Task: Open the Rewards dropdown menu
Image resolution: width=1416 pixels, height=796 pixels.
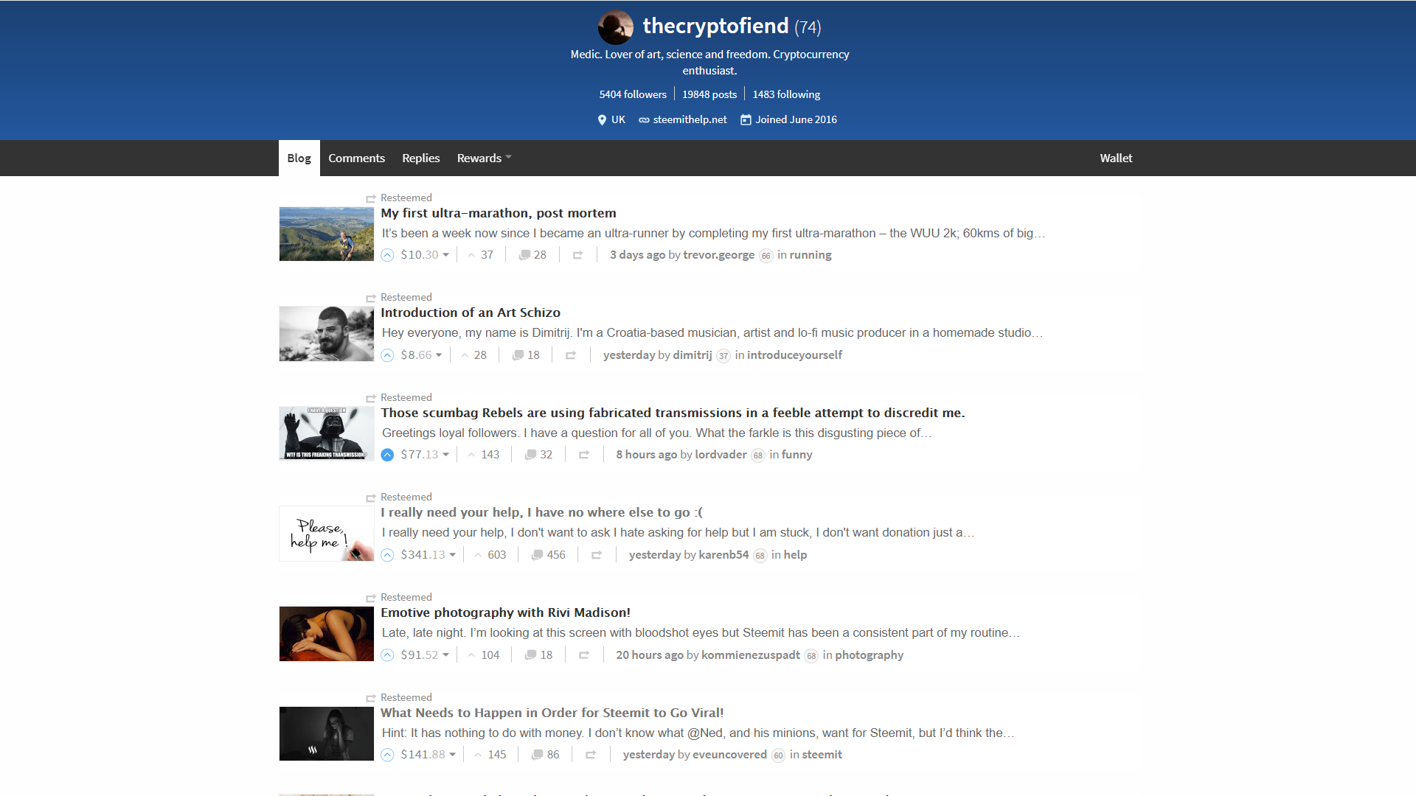Action: tap(484, 158)
